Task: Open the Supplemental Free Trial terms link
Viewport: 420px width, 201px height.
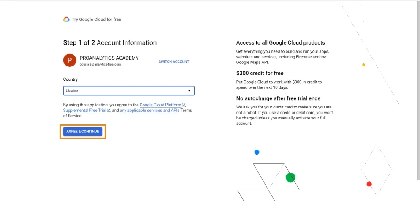Action: 85,110
